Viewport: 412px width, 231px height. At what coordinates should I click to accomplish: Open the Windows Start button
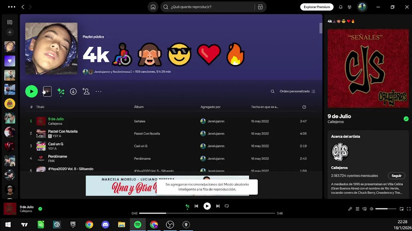8,225
